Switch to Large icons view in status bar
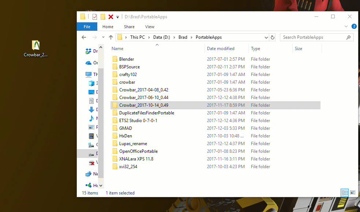This screenshot has height=212, width=360. pyautogui.click(x=353, y=193)
